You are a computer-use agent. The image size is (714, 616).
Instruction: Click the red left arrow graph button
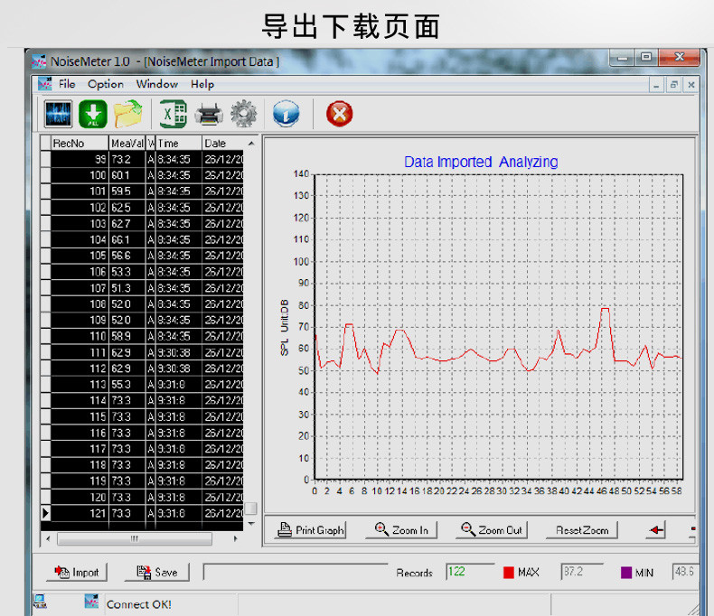coord(656,530)
